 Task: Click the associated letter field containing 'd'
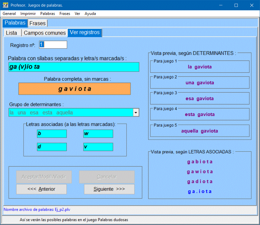pyautogui.click(x=52, y=147)
